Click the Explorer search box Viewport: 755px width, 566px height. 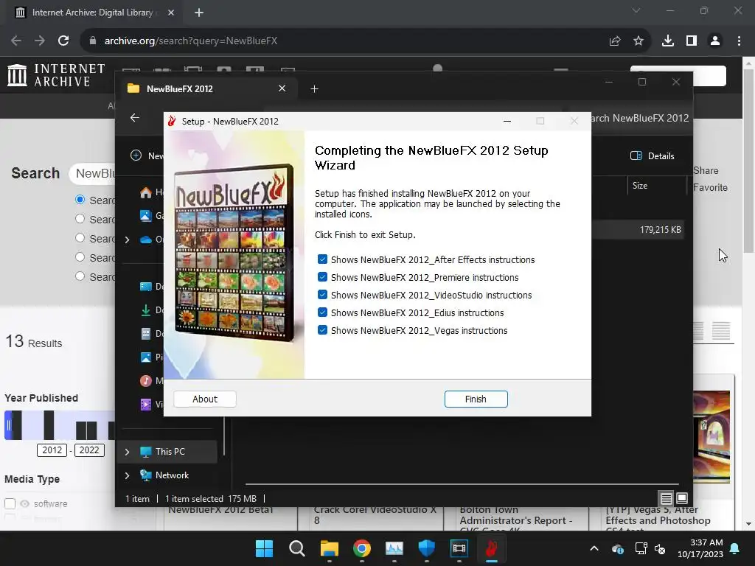[x=641, y=119]
